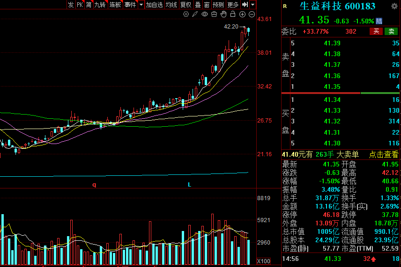
Task: Click the 叠 overlay button
Action: 198,5
